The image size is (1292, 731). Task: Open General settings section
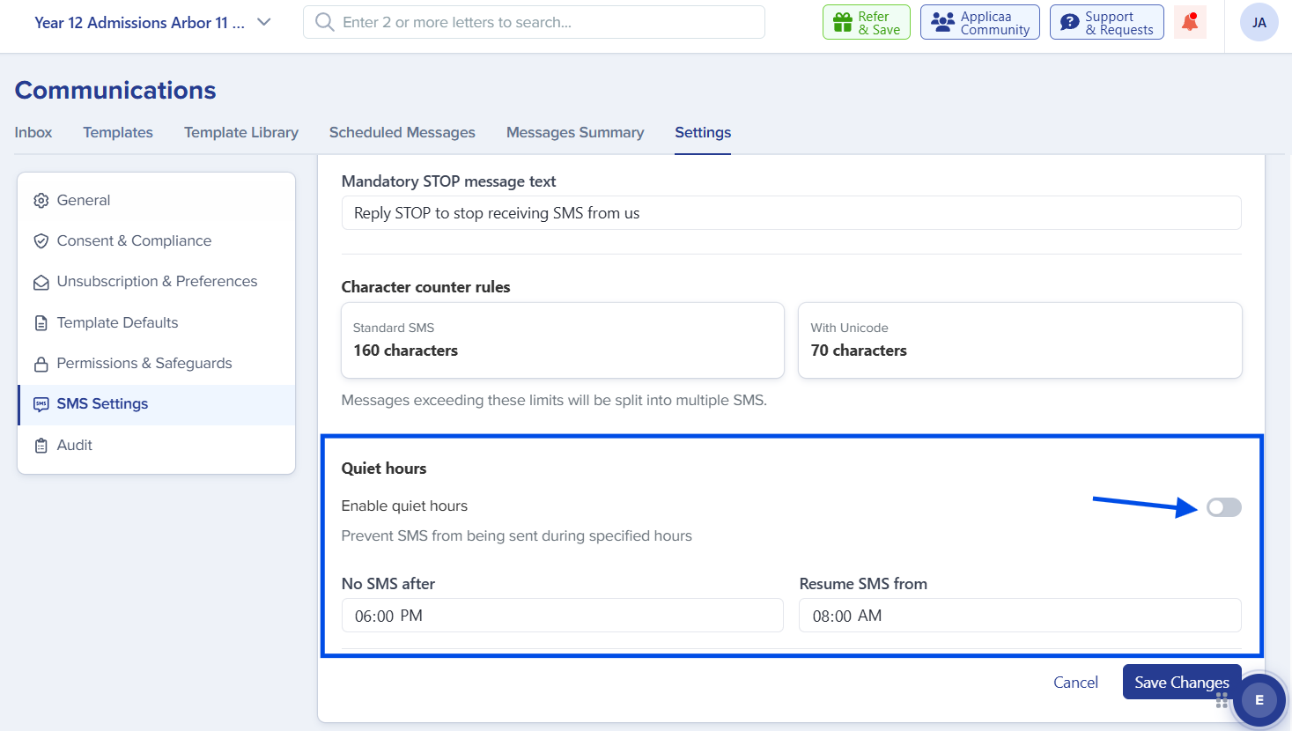tap(157, 201)
